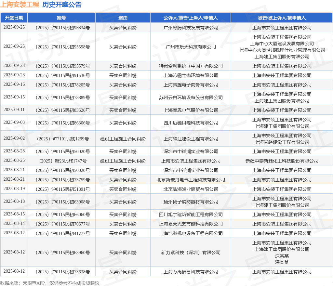Viewport: 333px width, 286px height.
Task: Click plaintiff 北京新宏舟电气工程科技有限公司
Action: click(x=191, y=180)
